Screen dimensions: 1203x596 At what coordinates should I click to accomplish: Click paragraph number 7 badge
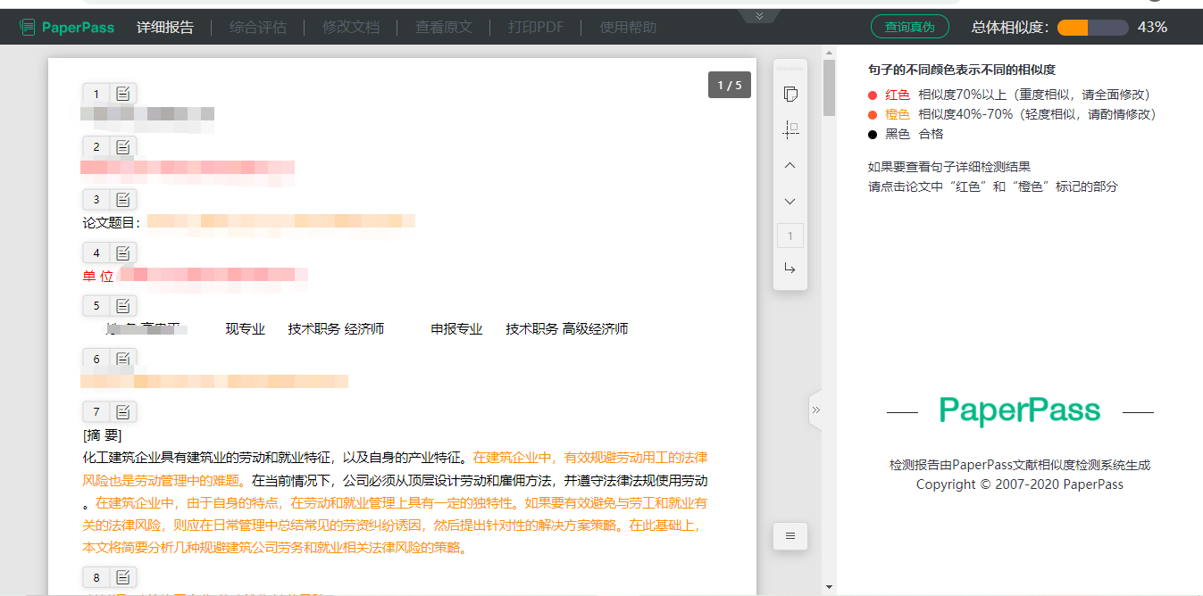96,411
